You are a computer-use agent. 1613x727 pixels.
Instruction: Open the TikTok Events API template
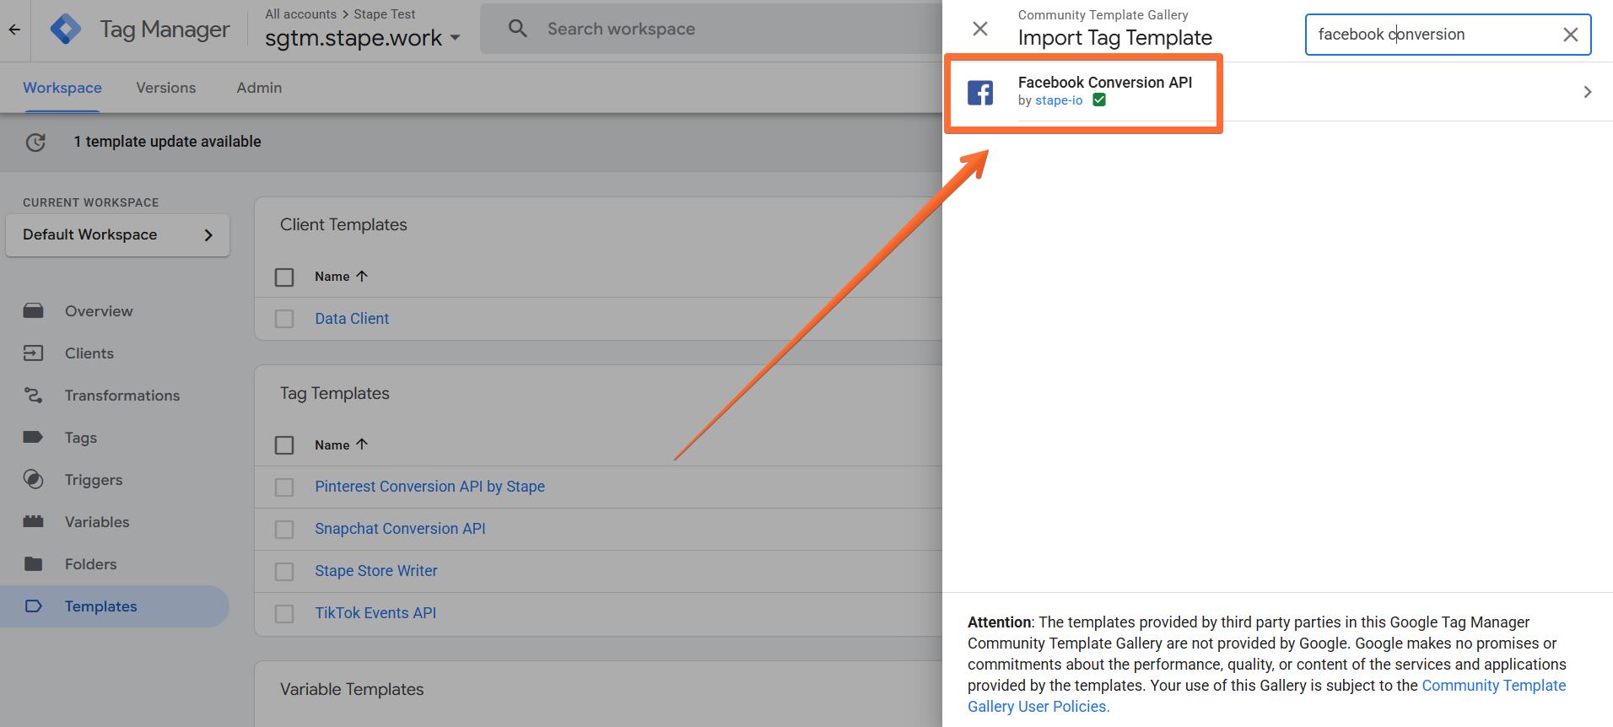point(375,613)
